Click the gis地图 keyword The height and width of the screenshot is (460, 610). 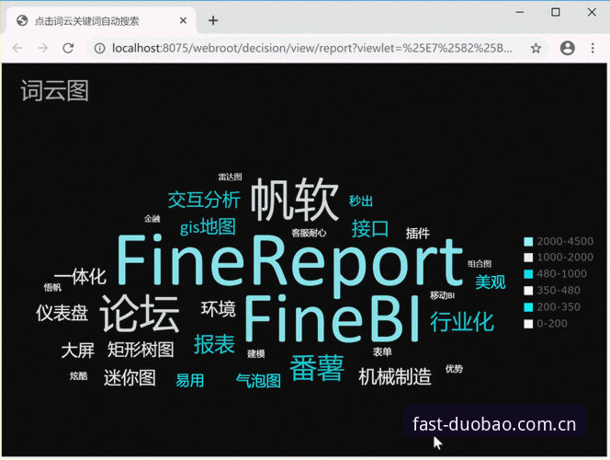[x=209, y=226]
